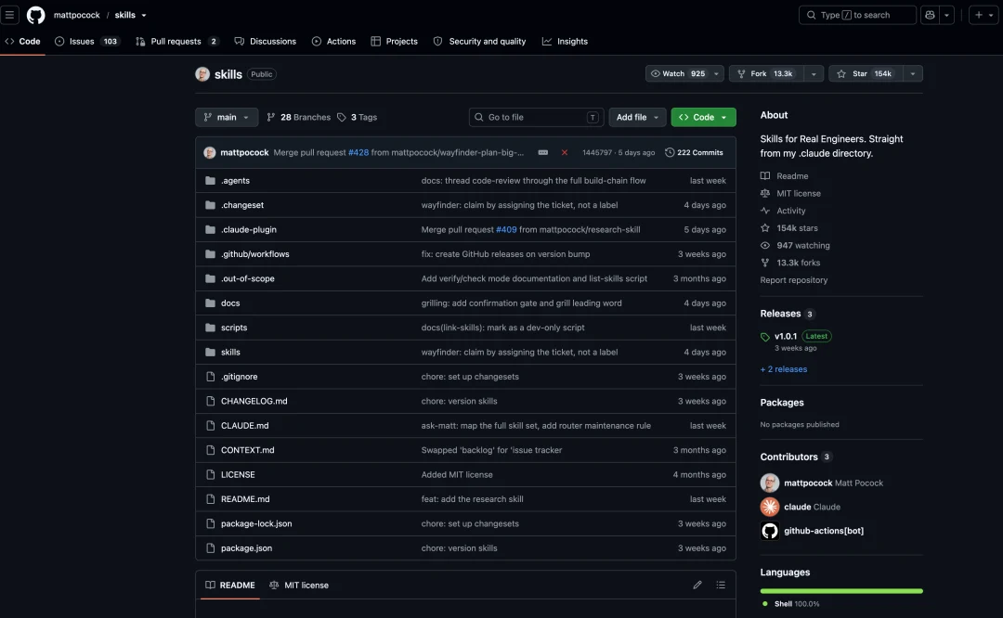Click the failed status X on latest commit
1003x618 pixels.
(565, 153)
